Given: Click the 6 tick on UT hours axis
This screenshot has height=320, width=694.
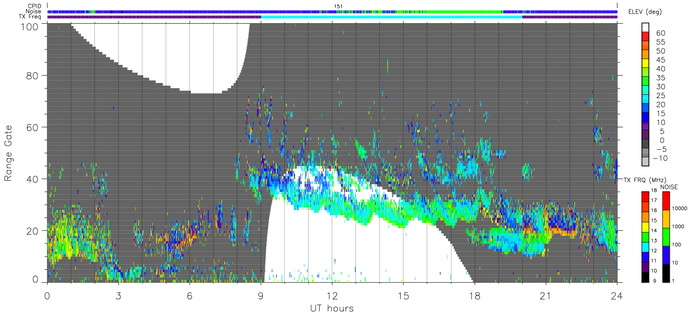Looking at the screenshot, I should point(189,295).
